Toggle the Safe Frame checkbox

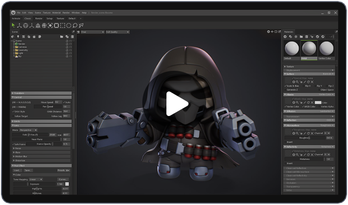click(13, 145)
